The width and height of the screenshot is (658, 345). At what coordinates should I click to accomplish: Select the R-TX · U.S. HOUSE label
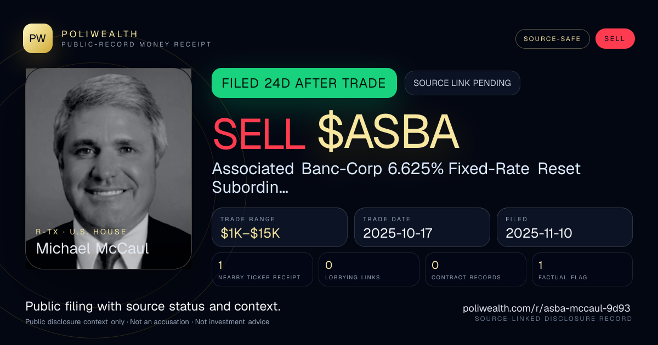pyautogui.click(x=81, y=232)
